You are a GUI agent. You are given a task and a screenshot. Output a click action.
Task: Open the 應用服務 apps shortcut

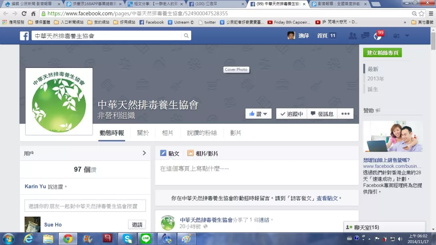(x=13, y=22)
